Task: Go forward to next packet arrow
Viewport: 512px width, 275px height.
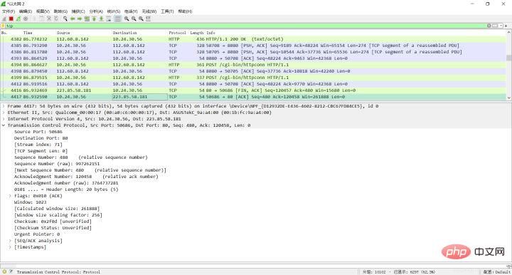Action: pyautogui.click(x=80, y=19)
